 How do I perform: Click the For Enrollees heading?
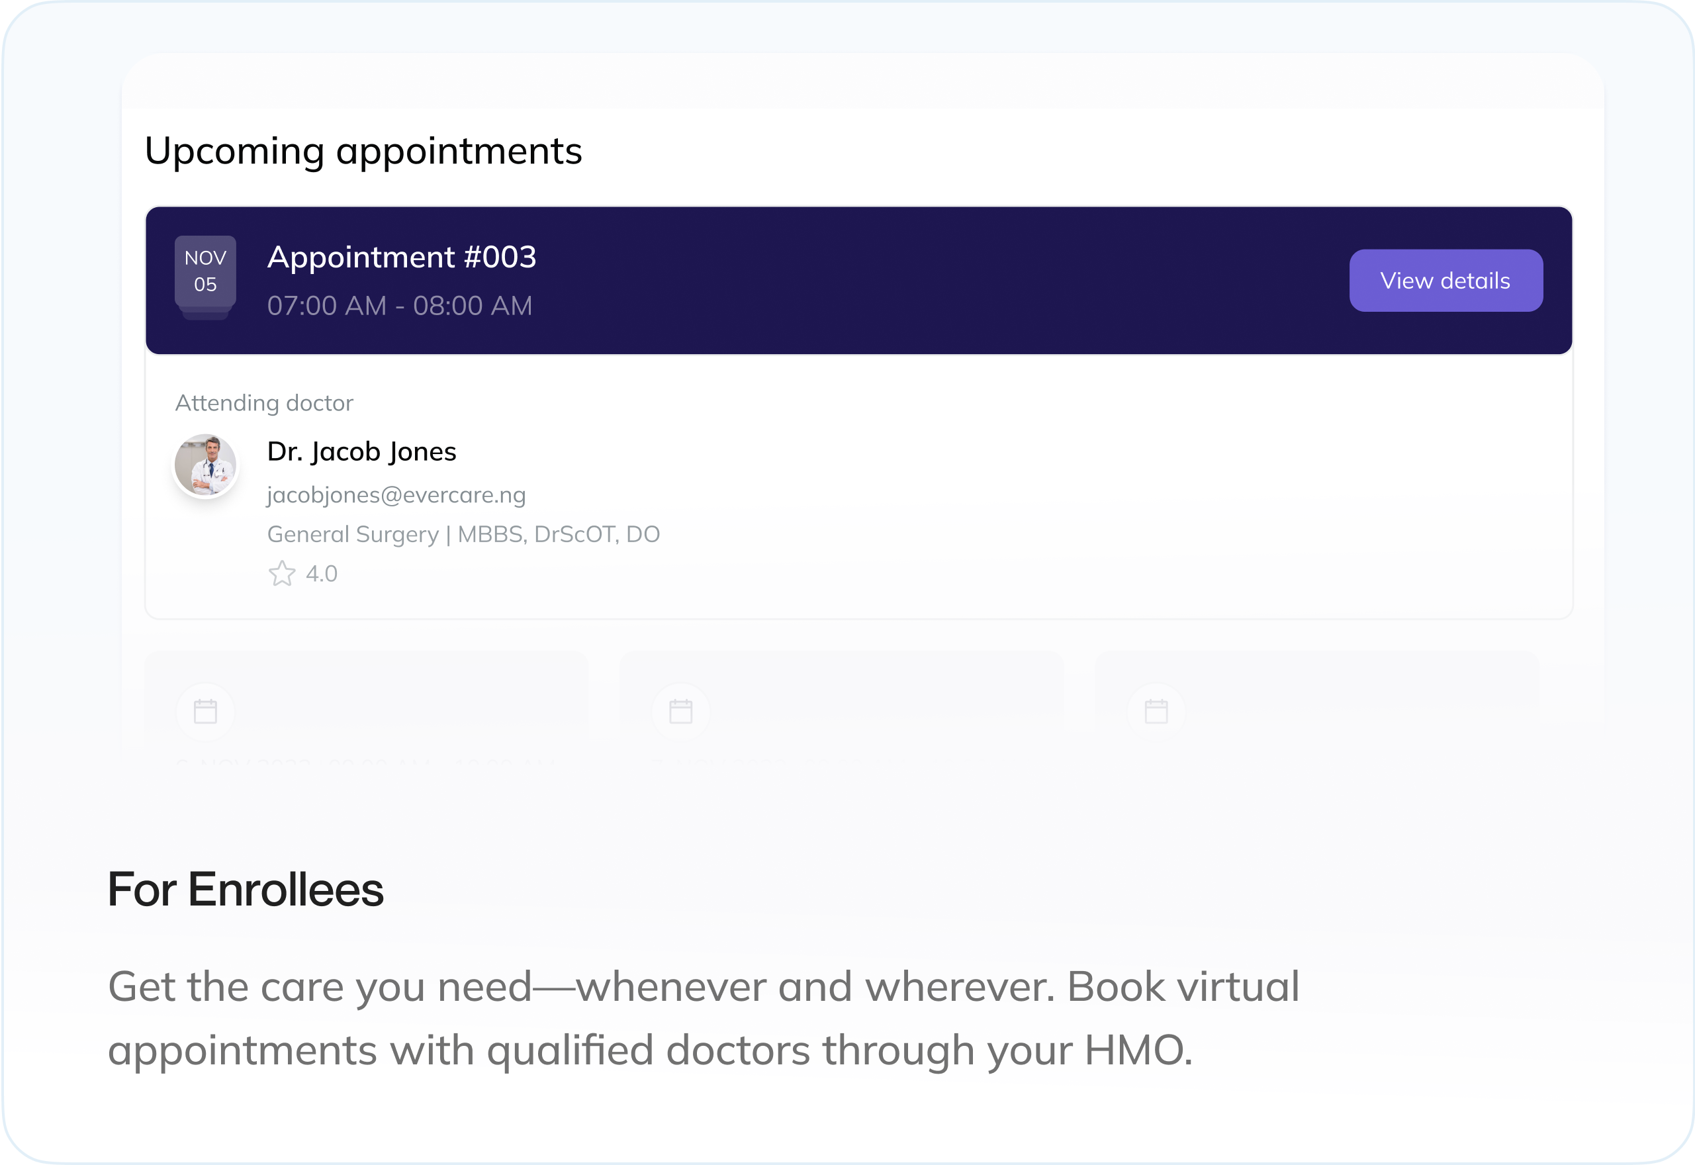coord(245,890)
